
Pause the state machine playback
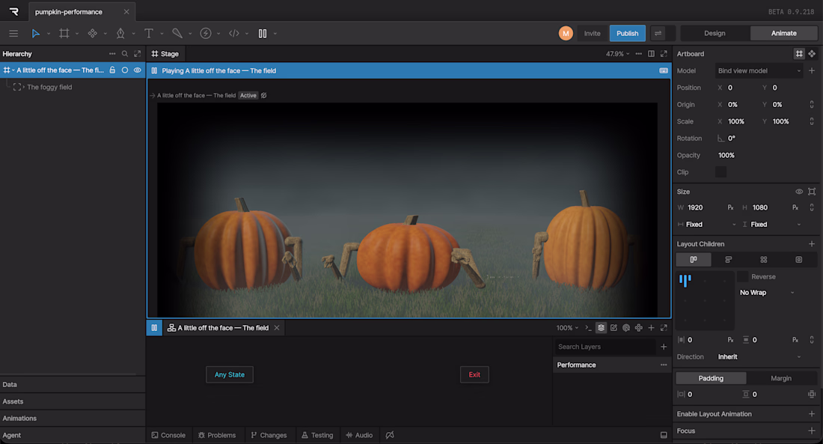tap(154, 328)
